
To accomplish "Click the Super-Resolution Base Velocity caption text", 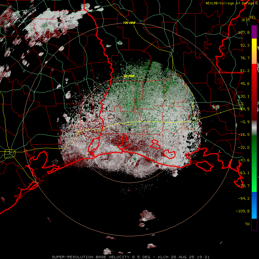I will point(131,257).
